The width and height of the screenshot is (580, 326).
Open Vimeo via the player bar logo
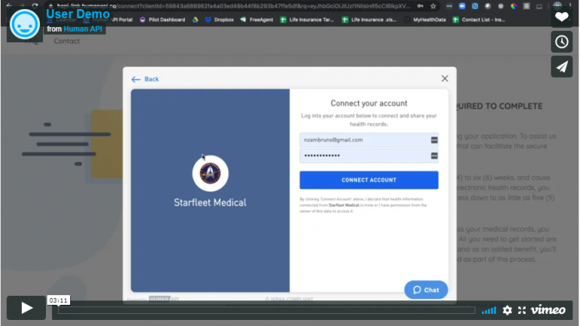point(548,310)
